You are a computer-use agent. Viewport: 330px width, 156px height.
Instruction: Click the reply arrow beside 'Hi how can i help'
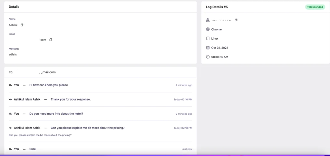10,85
